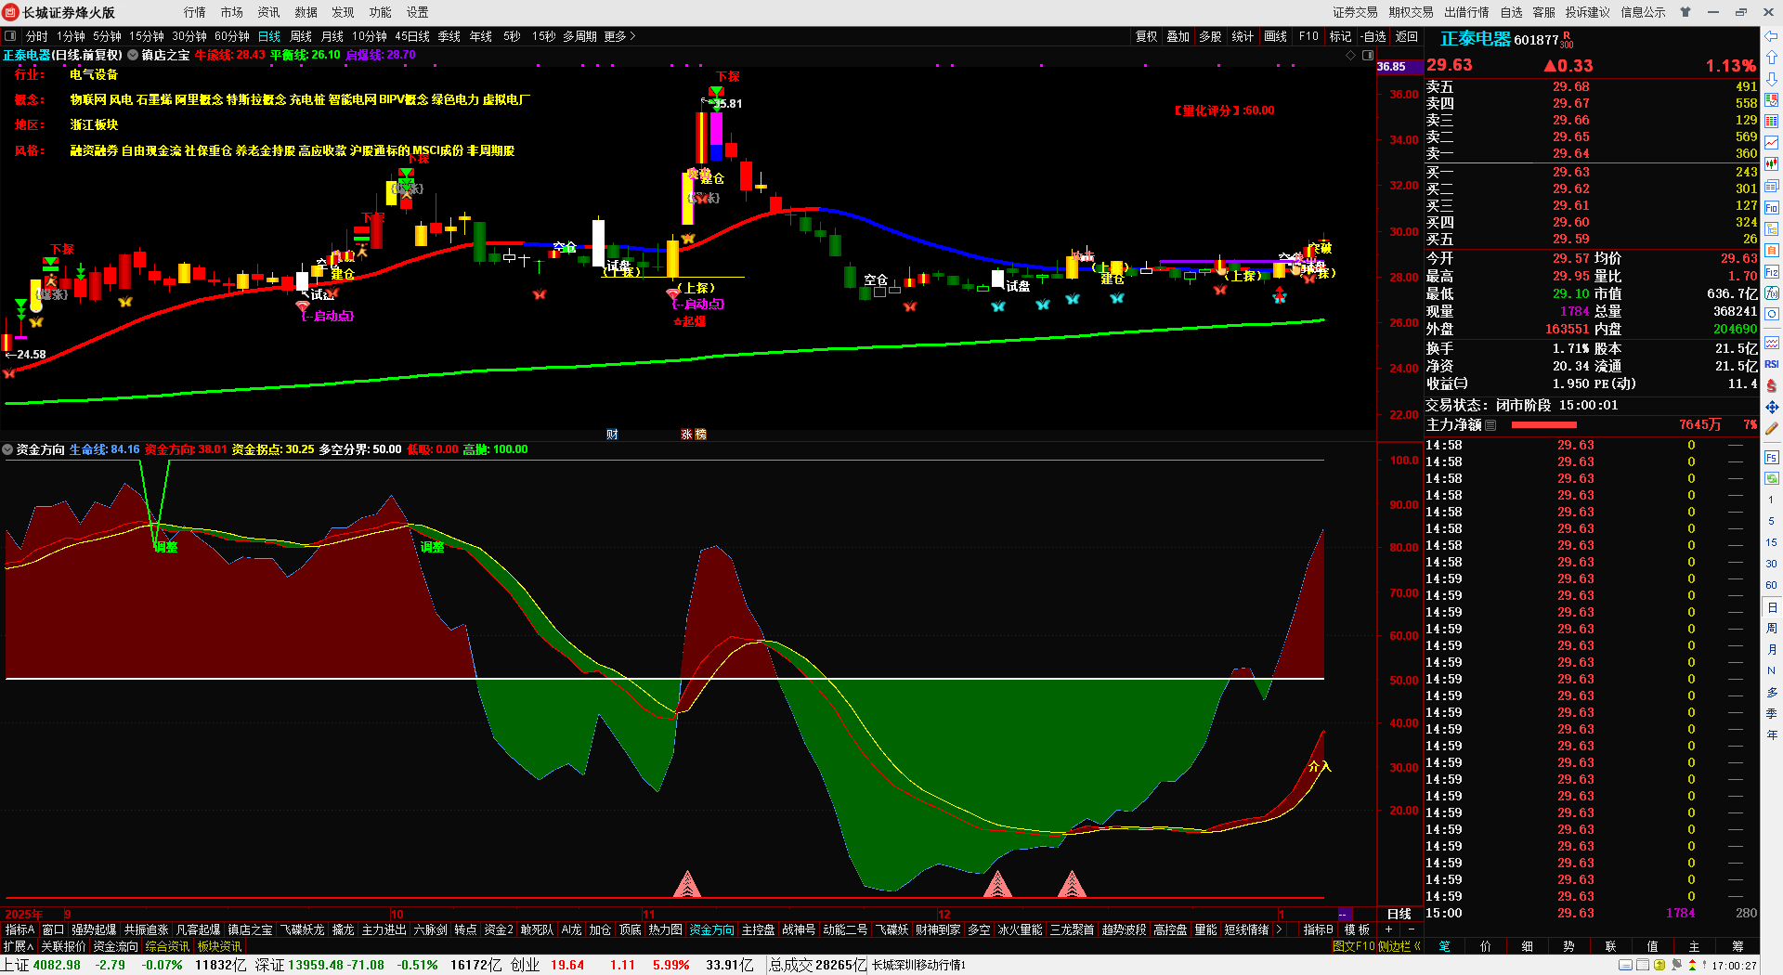1783x975 pixels.
Task: Toggle the panel icon left of 分时
Action: pyautogui.click(x=11, y=36)
